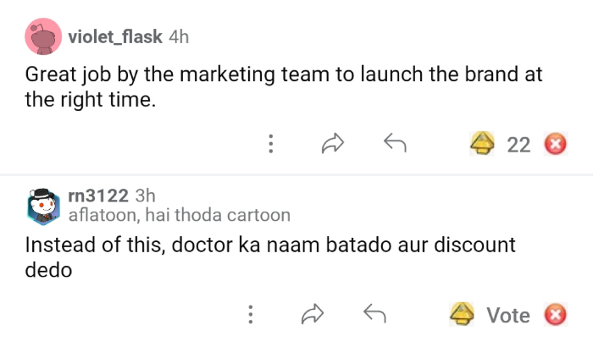Click the 3h timestamp on rn3122's comment
The image size is (593, 347).
pyautogui.click(x=146, y=196)
